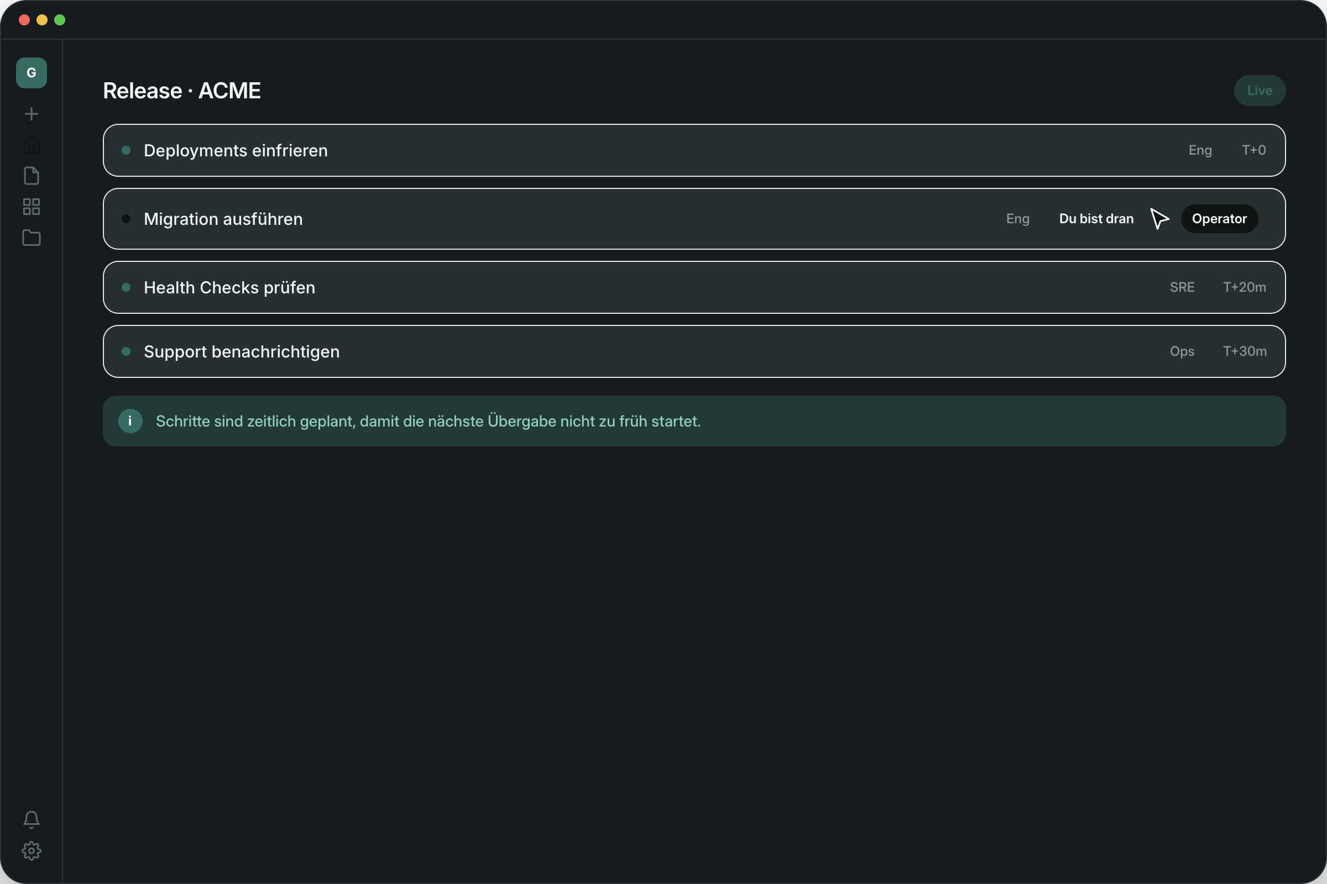Image resolution: width=1327 pixels, height=884 pixels.
Task: Open the settings gear icon
Action: click(32, 851)
